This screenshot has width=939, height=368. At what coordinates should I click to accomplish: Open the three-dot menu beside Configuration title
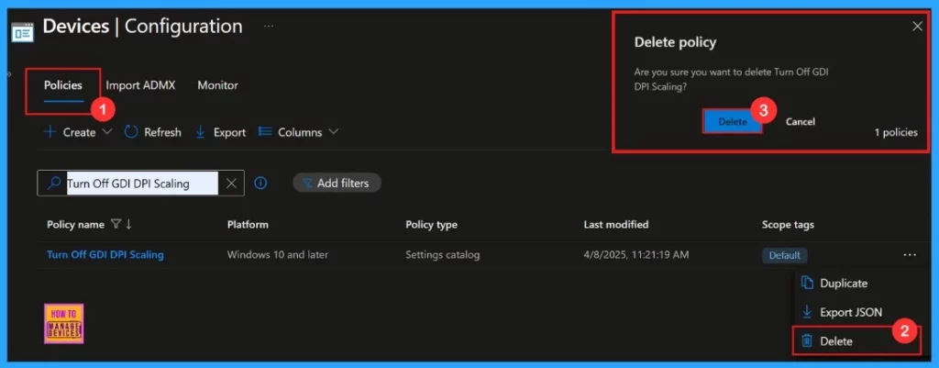tap(269, 27)
